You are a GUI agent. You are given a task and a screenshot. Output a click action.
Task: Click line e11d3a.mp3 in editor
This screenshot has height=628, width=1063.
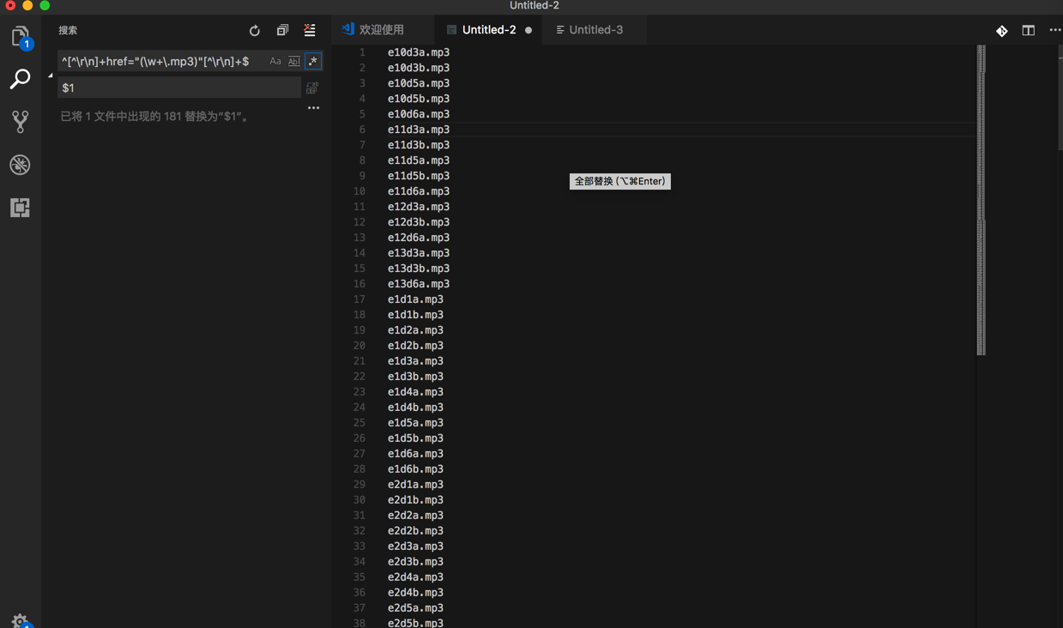tap(419, 130)
